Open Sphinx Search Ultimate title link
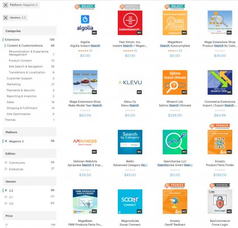Image resolution: width=238 pixels, height=228 pixels. pos(175,105)
